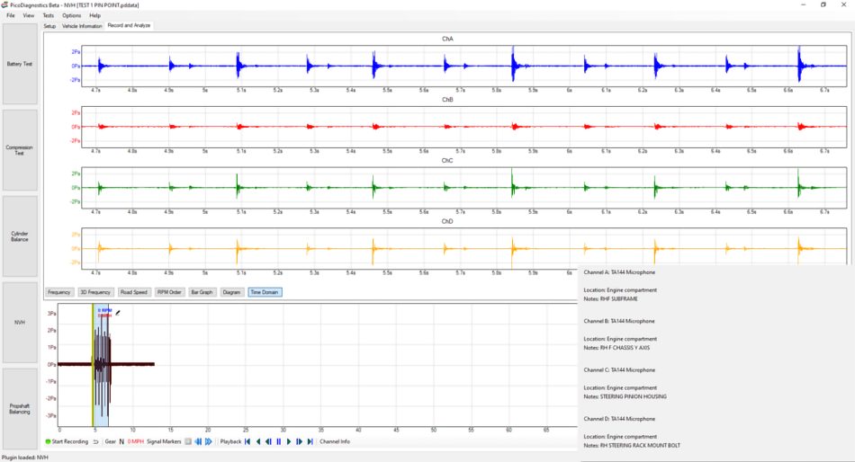The width and height of the screenshot is (855, 462).
Task: Select the Frequency view button
Action: click(58, 292)
